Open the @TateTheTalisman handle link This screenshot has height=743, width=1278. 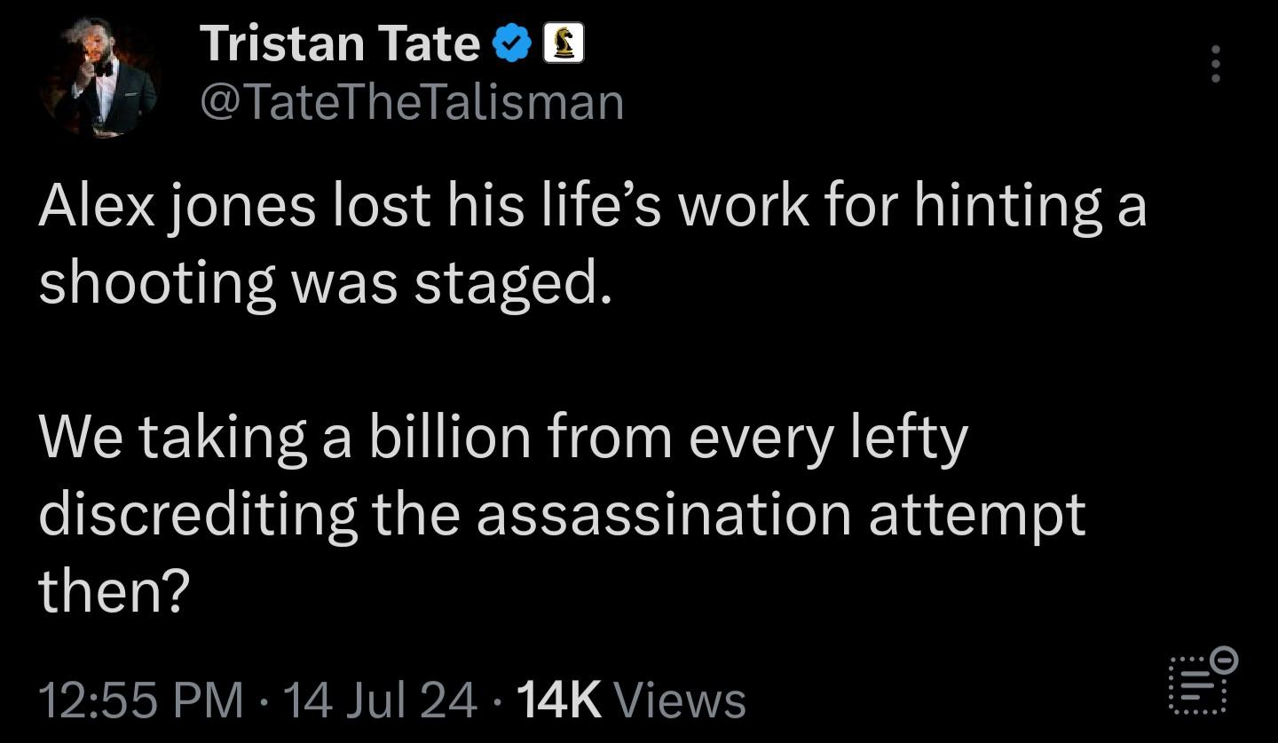point(413,101)
